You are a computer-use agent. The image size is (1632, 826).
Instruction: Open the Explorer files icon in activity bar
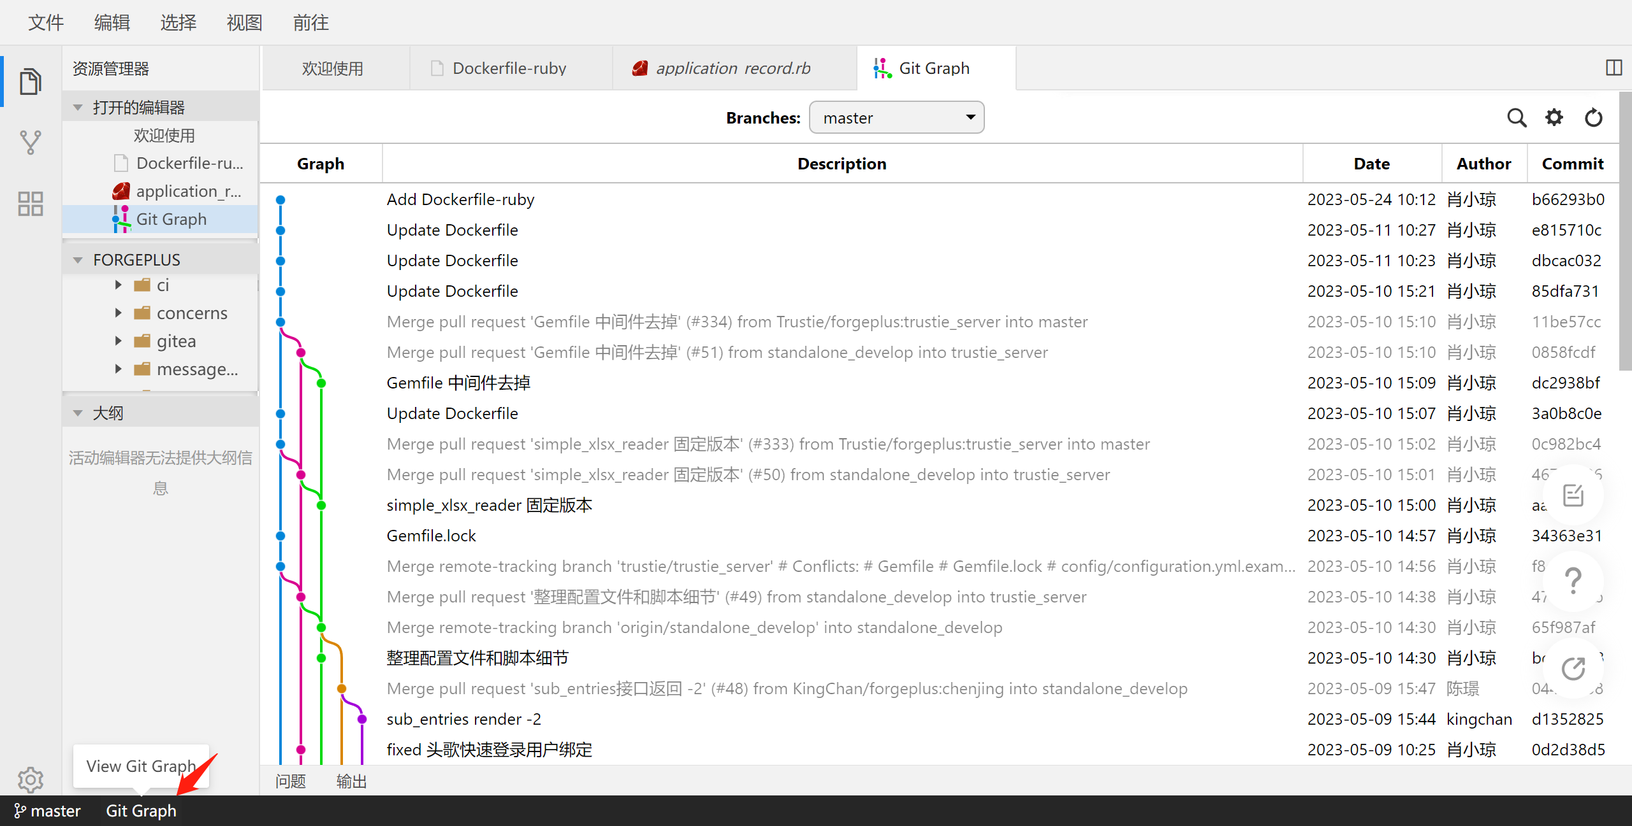pos(30,81)
